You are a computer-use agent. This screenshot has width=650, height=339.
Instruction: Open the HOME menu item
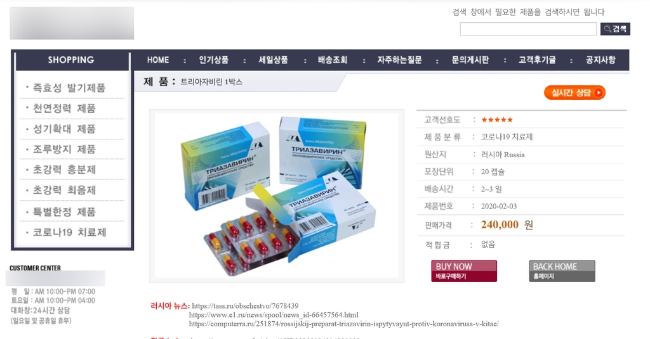click(x=158, y=60)
